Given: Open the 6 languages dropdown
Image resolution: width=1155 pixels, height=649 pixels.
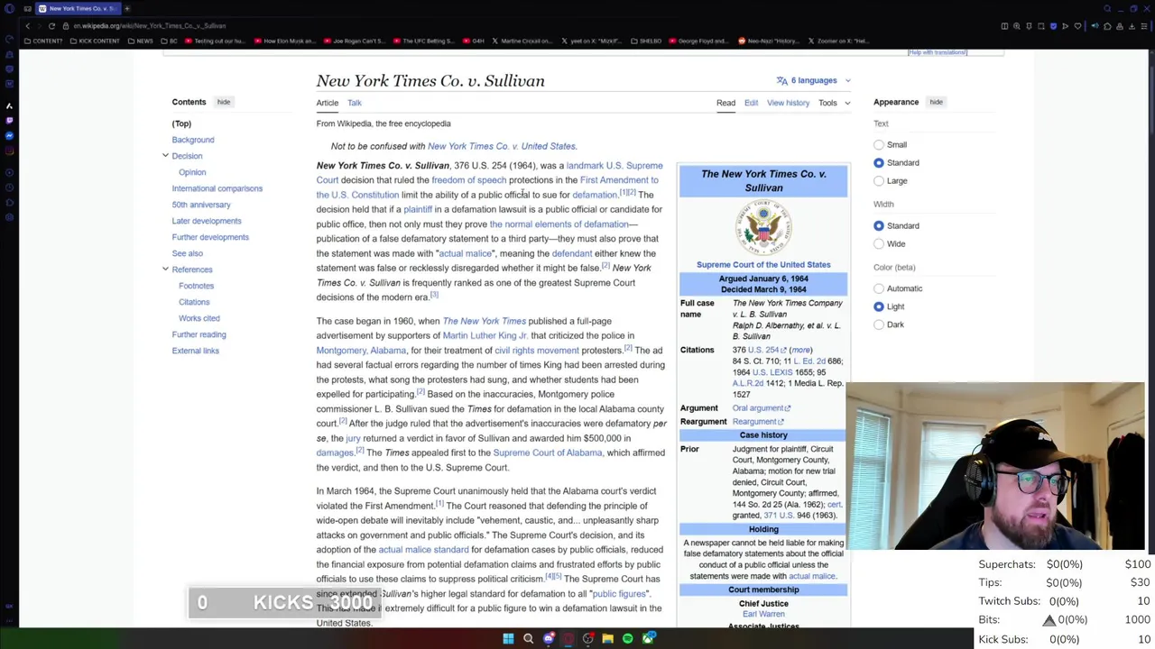Looking at the screenshot, I should coord(813,80).
